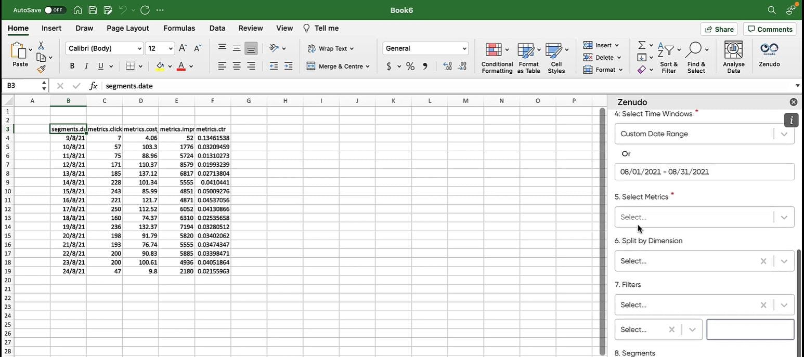Open Sort & Filter options
The image size is (804, 357).
[x=669, y=57]
